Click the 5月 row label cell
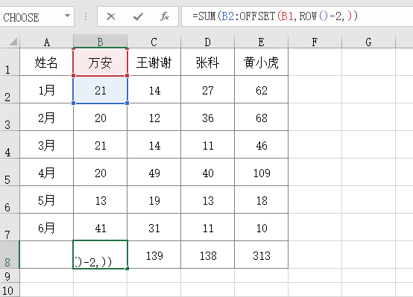The image size is (413, 297). tap(47, 200)
